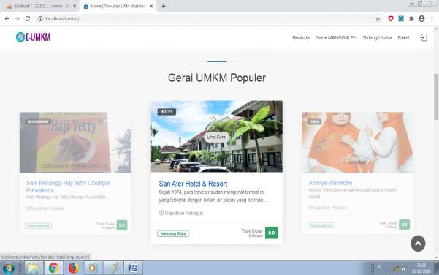Open the extensions puzzle icon
This screenshot has height=275, width=439.
411,19
